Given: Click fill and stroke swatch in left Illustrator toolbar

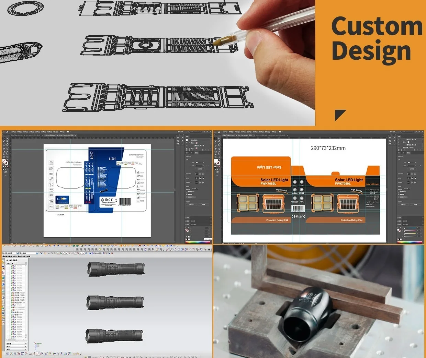Looking at the screenshot, I should point(5,162).
